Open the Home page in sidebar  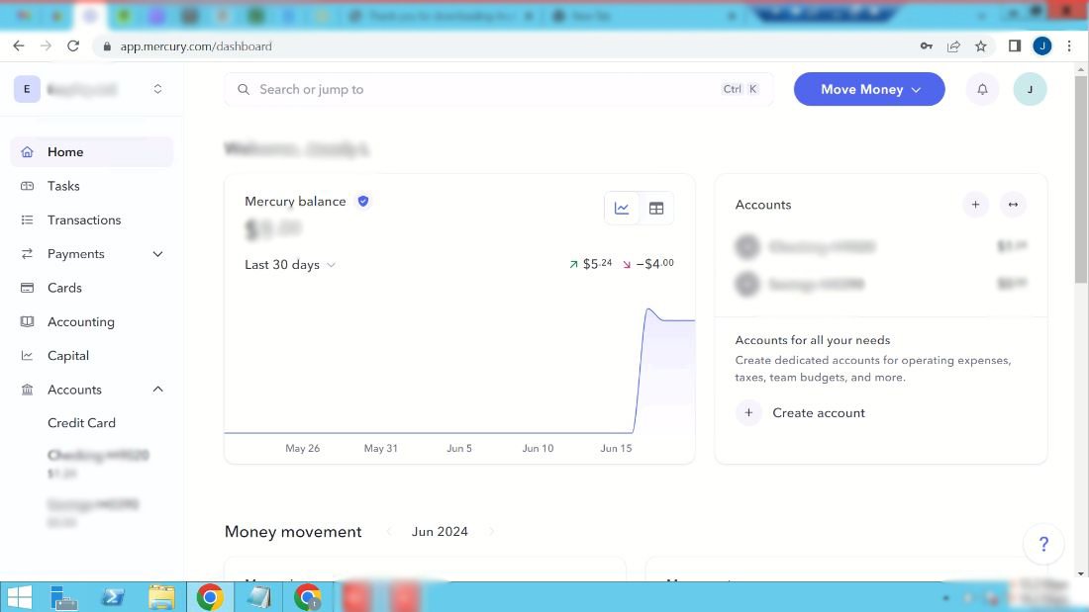92,152
